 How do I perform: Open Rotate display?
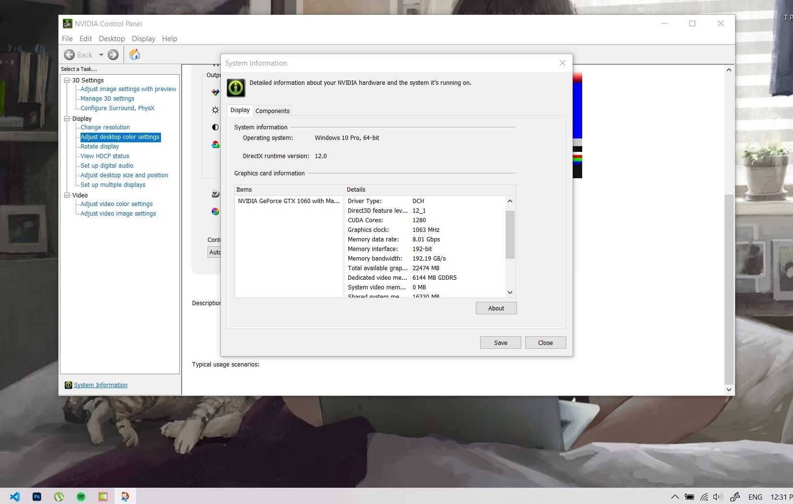pyautogui.click(x=100, y=147)
